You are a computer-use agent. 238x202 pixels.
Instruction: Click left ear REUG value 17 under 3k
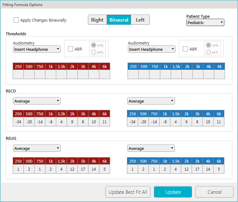point(197,169)
